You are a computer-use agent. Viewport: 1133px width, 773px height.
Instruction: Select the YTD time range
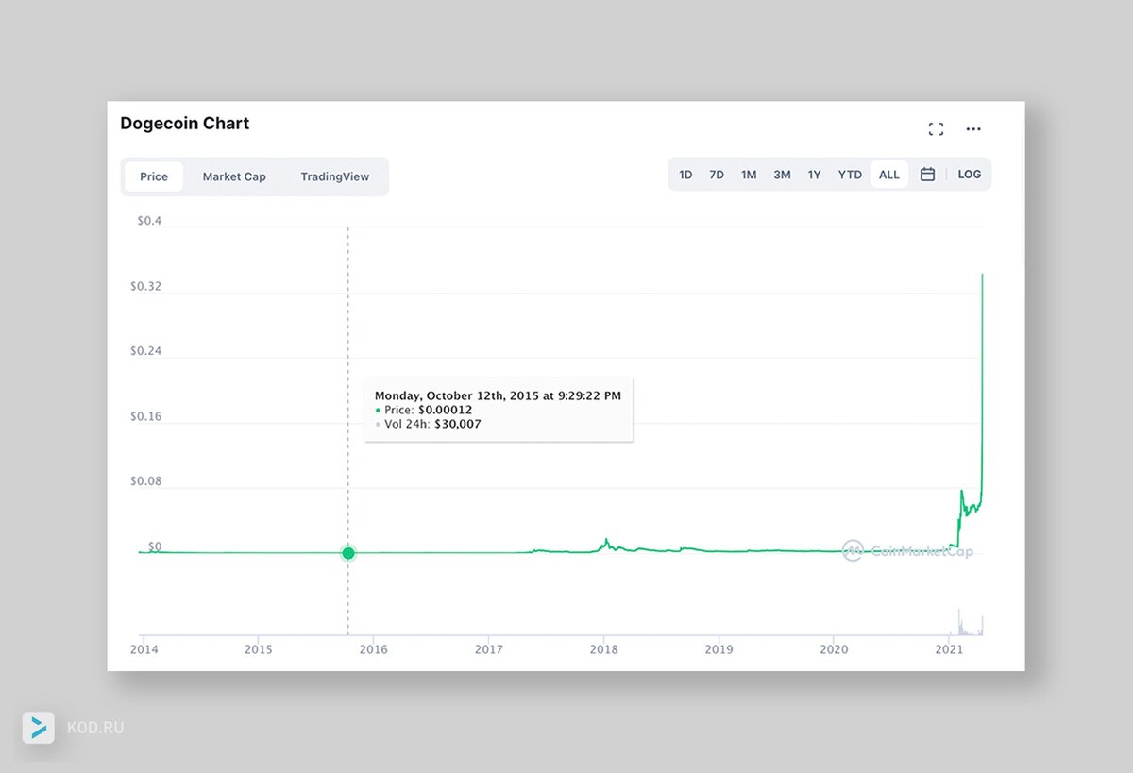coord(850,175)
